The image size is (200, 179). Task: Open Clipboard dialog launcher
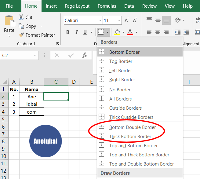[x=58, y=44]
